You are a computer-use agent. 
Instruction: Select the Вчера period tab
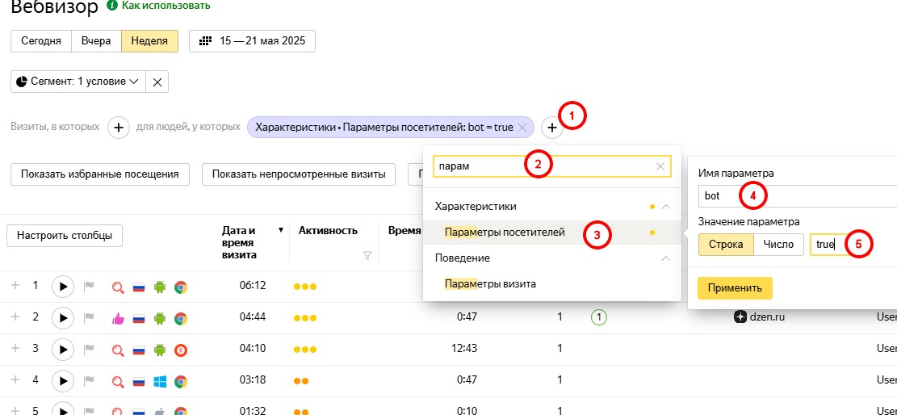tap(96, 41)
